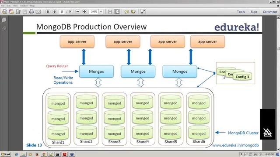Click the Print icon in toolbar

[x=31, y=12]
